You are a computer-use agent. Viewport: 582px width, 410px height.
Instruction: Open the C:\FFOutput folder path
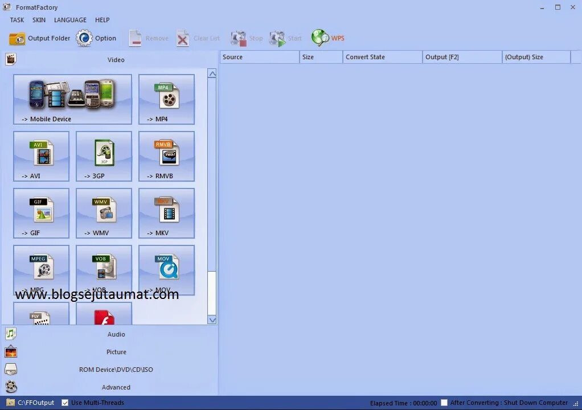[36, 403]
